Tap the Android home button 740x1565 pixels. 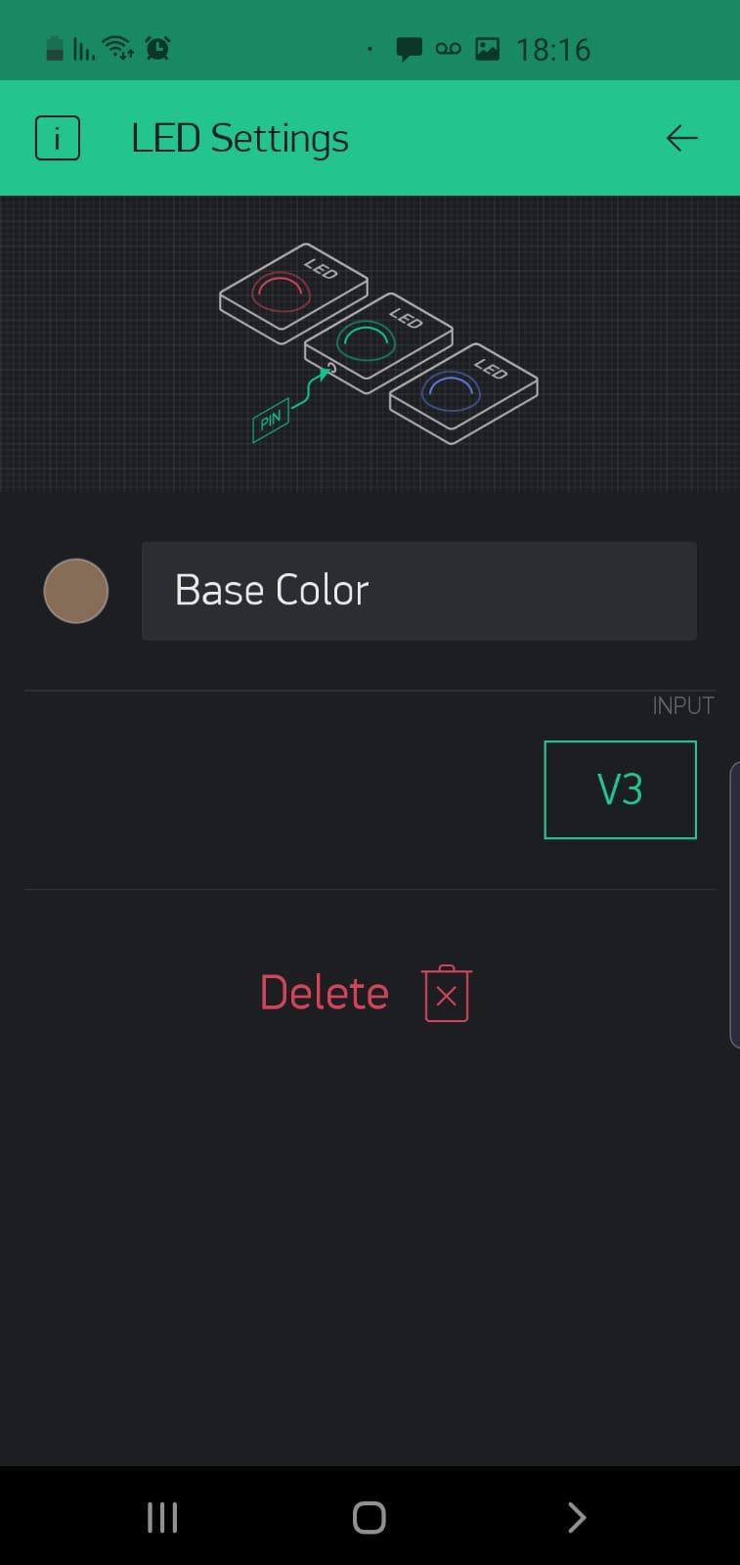[370, 1517]
